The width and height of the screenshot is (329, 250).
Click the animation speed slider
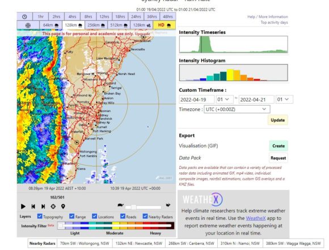[143, 207]
